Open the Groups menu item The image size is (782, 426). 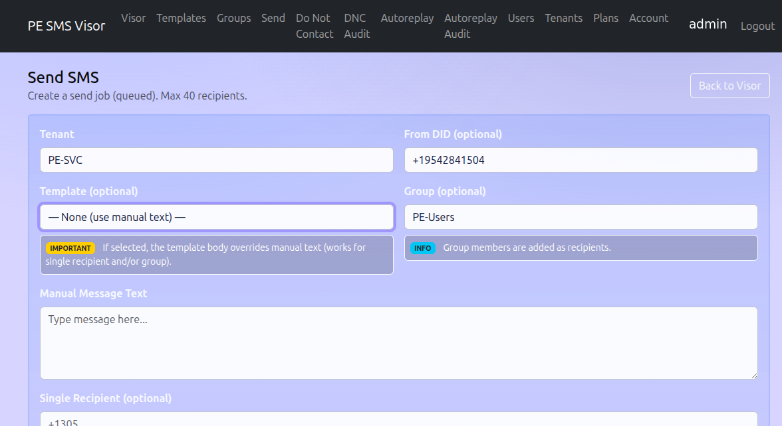click(233, 18)
